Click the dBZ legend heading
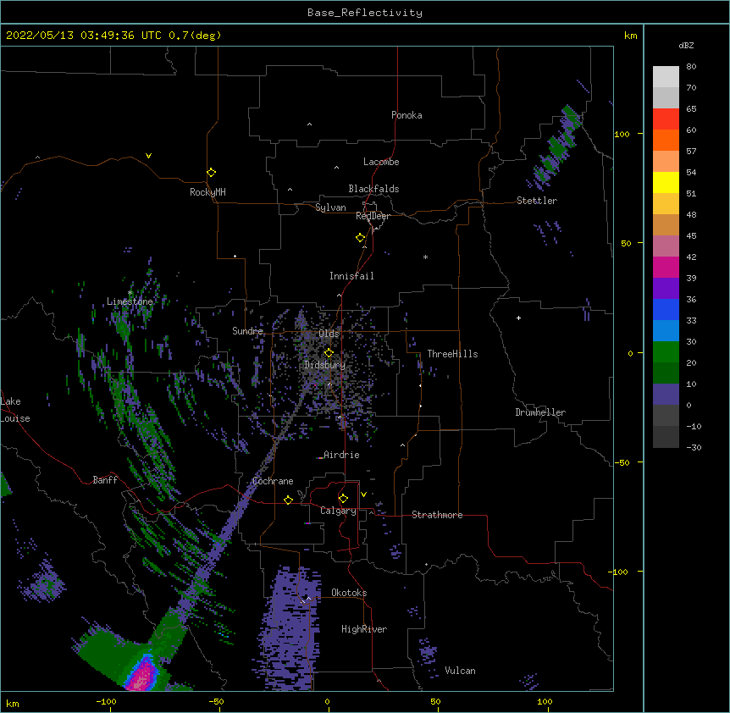This screenshot has width=730, height=713. (x=686, y=45)
